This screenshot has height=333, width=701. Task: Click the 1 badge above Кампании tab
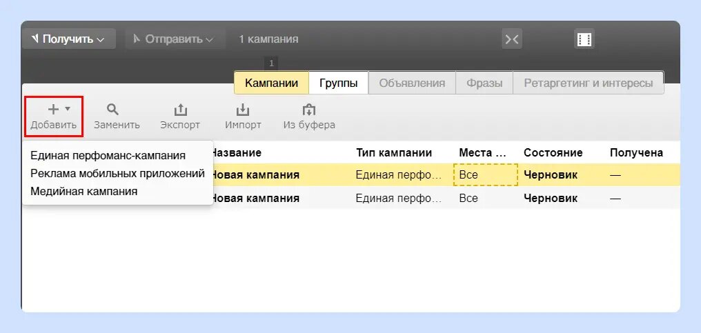click(x=271, y=63)
